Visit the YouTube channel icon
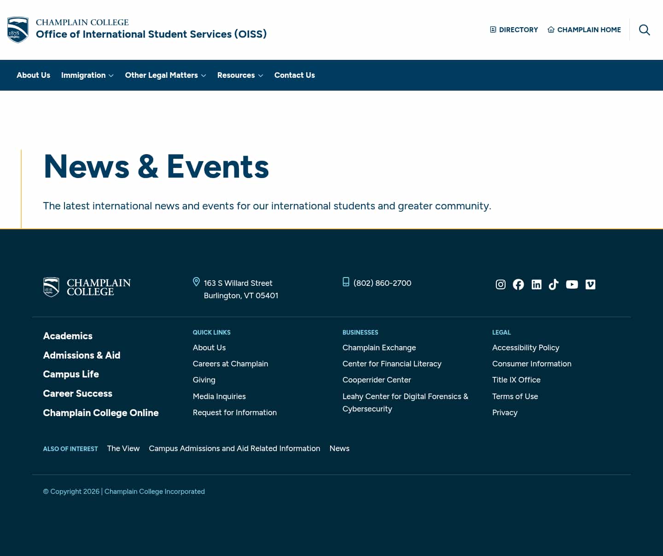The height and width of the screenshot is (556, 663). click(x=572, y=284)
